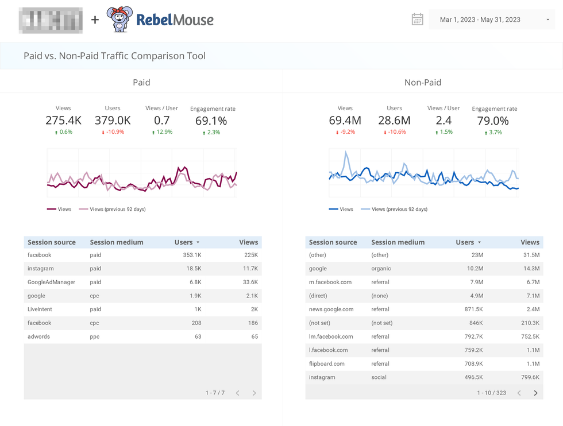The height and width of the screenshot is (426, 563).
Task: Click next page arrow in Paid sources table
Action: click(x=253, y=393)
